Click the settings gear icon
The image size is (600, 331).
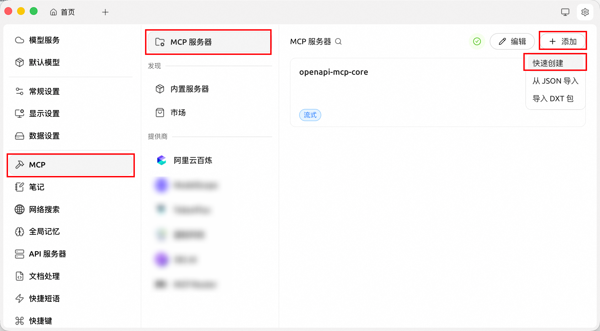(x=585, y=12)
